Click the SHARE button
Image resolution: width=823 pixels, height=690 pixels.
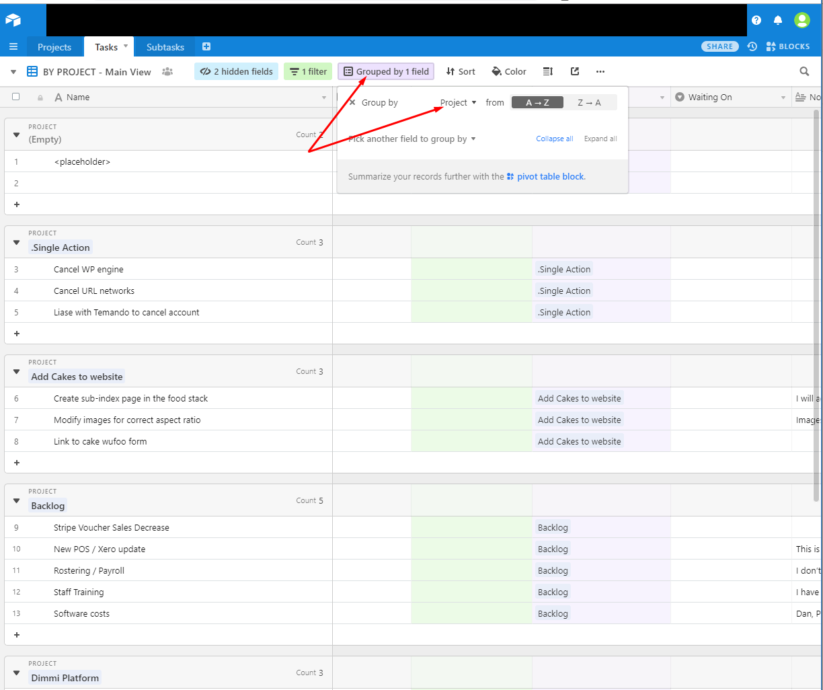720,46
